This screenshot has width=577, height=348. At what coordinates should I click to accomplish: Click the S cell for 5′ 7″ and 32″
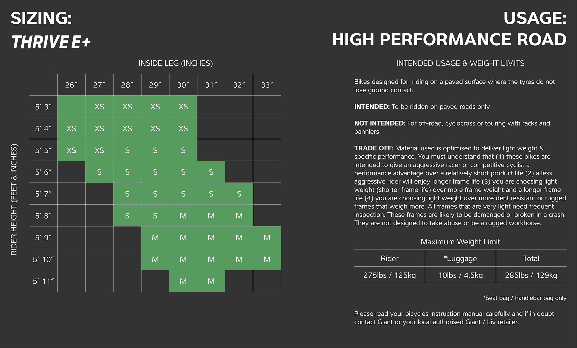pos(239,194)
